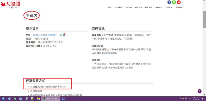The height and width of the screenshot is (101, 206).
Task: Open the taskbar icon right of Excel
Action: point(21,99)
